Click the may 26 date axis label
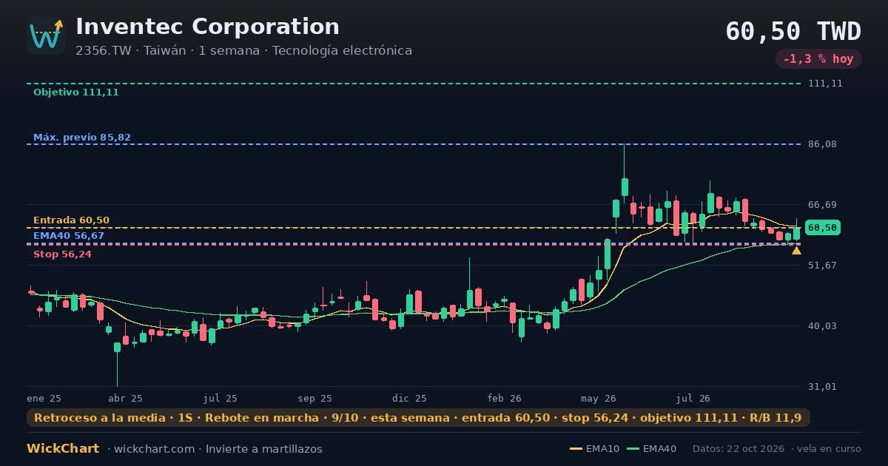 click(599, 398)
